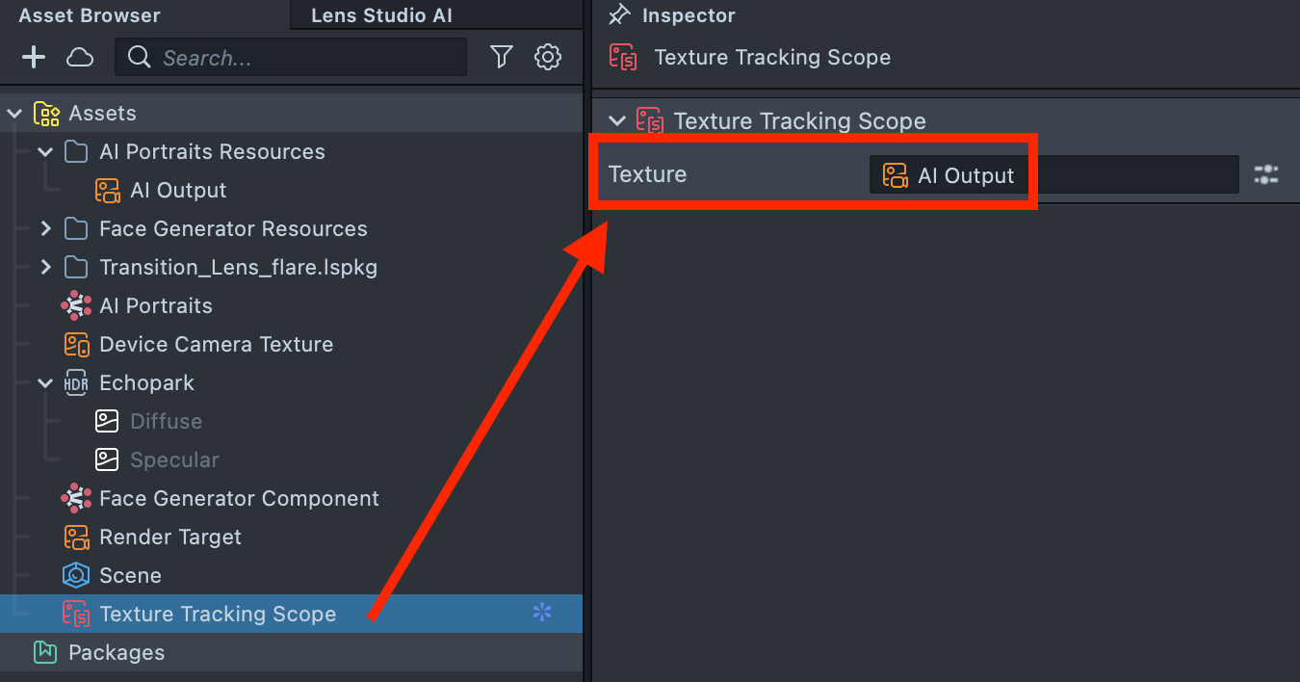Select the AI Portraits asset

[x=155, y=306]
